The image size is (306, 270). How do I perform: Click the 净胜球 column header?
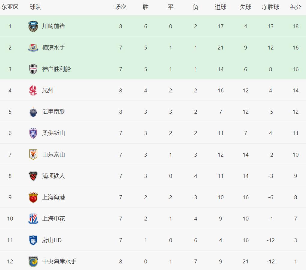[271, 7]
